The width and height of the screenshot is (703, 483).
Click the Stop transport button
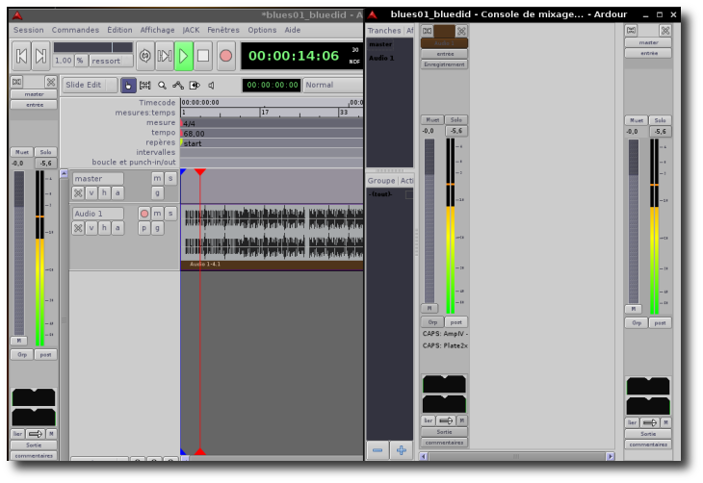pos(203,56)
